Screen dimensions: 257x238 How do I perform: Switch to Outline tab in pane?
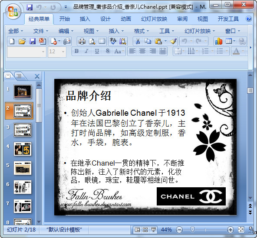click(19, 76)
